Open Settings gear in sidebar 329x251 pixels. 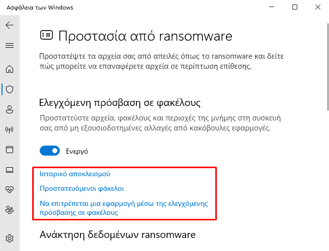coord(10,238)
